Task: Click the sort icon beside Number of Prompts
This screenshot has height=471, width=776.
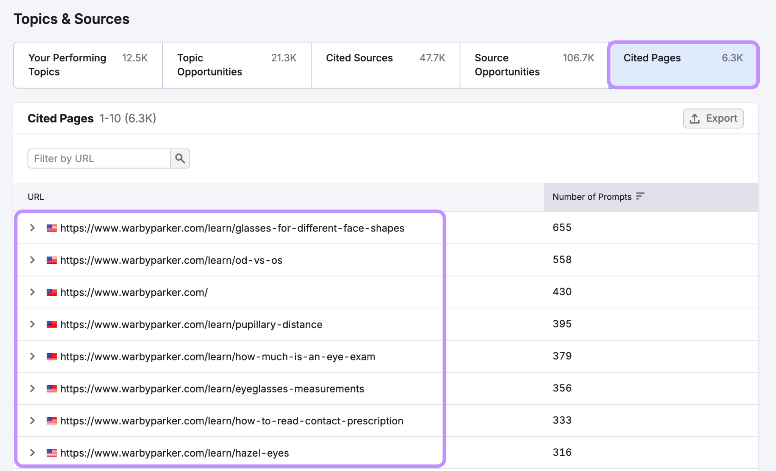Action: pos(640,196)
